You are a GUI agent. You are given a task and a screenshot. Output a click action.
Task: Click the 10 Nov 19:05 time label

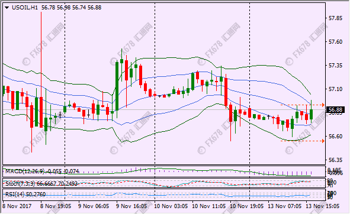pyautogui.click(x=247, y=206)
